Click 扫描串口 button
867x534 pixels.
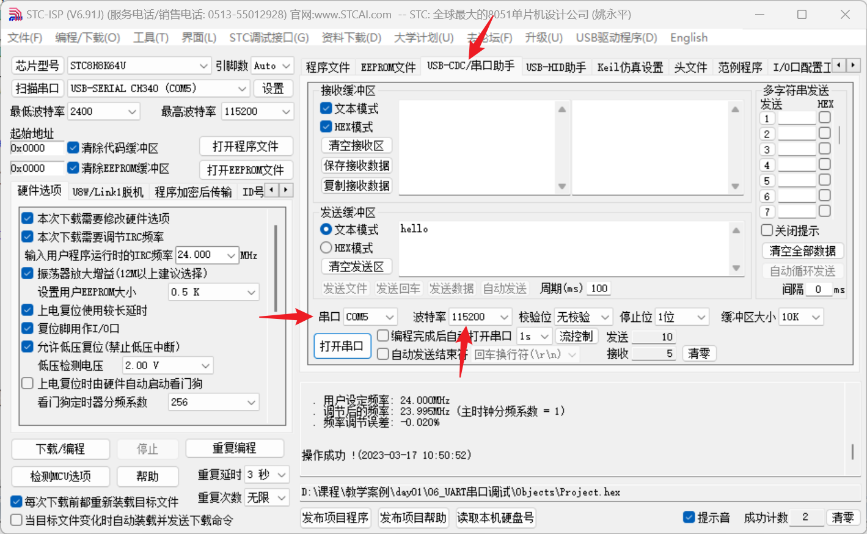coord(37,89)
